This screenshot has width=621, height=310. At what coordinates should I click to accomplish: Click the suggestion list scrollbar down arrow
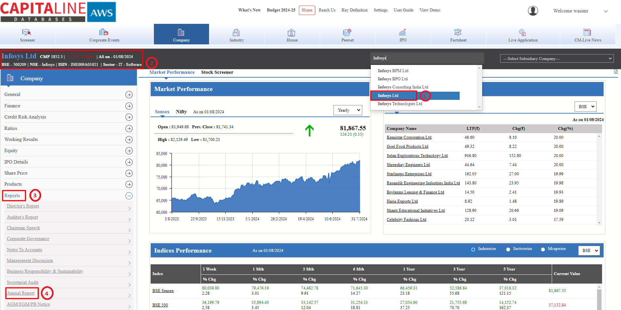(x=480, y=107)
